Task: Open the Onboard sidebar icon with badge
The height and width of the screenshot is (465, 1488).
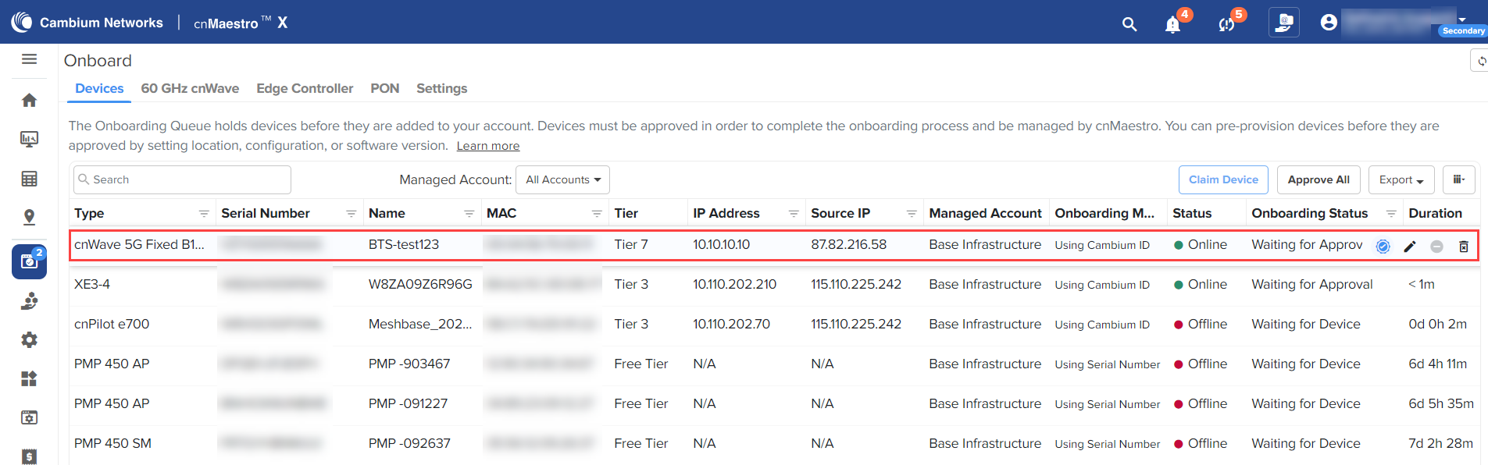Action: (29, 261)
